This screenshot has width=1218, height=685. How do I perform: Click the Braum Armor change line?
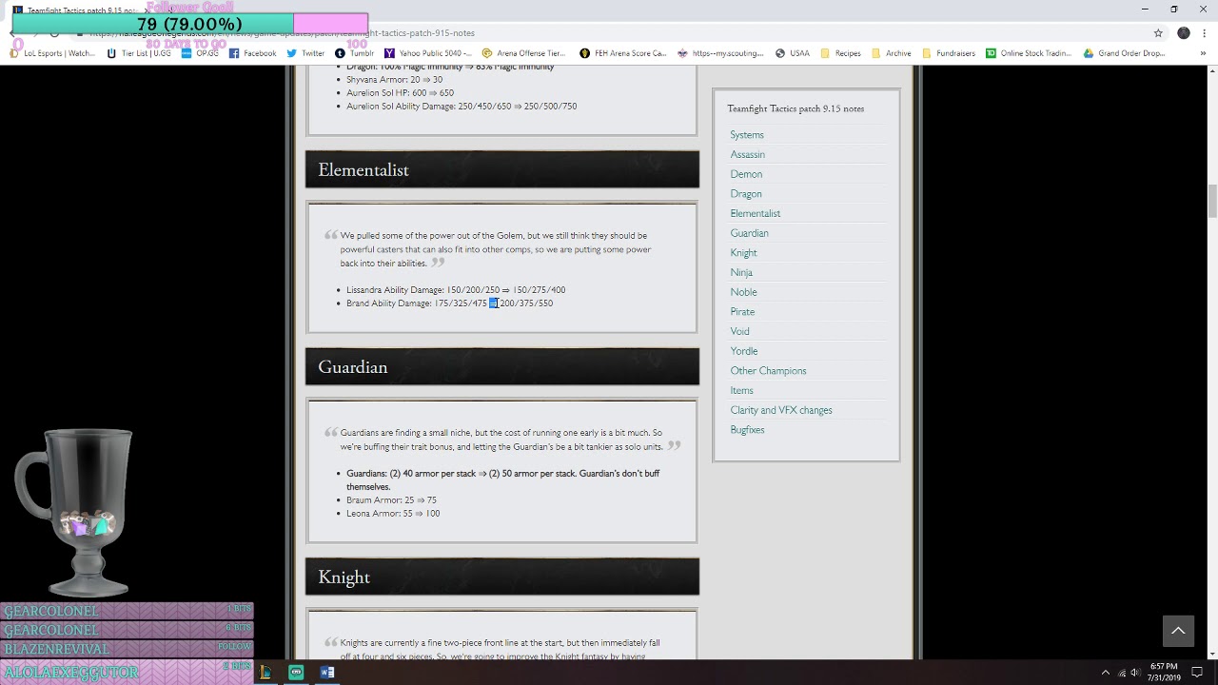coord(391,500)
